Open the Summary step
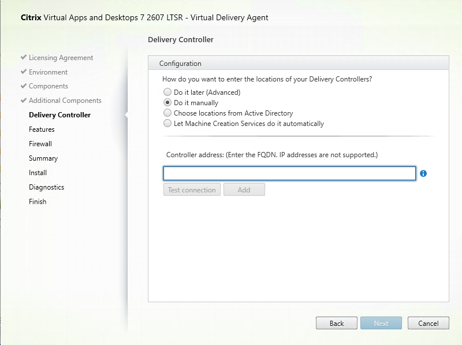462x345 pixels. [x=43, y=158]
